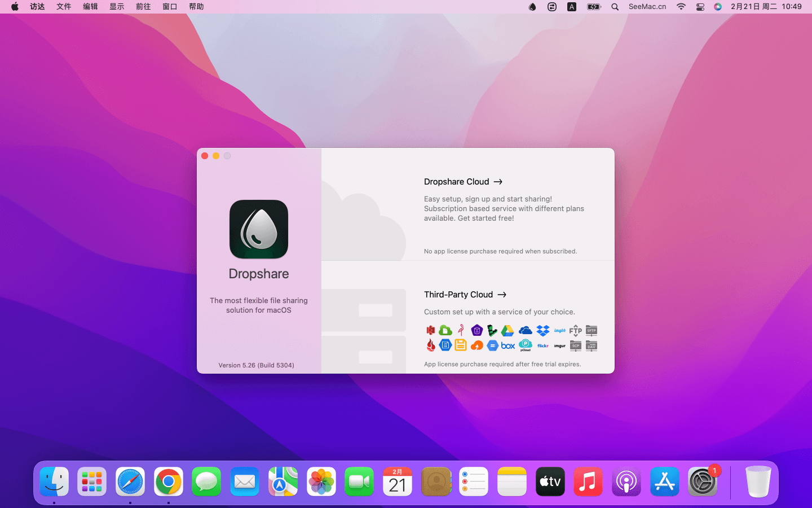The image size is (812, 508).
Task: Select the Dropbox service icon
Action: click(x=543, y=331)
